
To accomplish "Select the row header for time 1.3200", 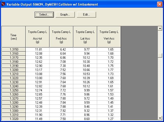I will (14, 70).
